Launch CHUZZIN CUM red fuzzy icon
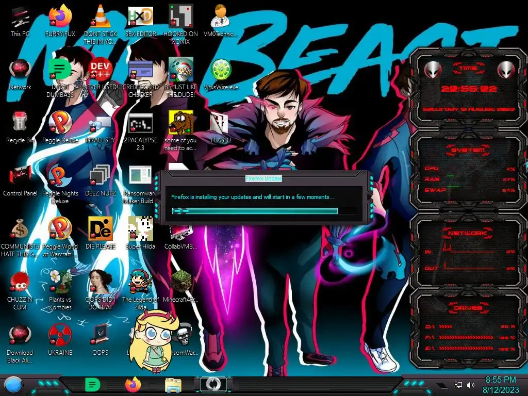Viewport: 528px width, 396px height. click(20, 282)
